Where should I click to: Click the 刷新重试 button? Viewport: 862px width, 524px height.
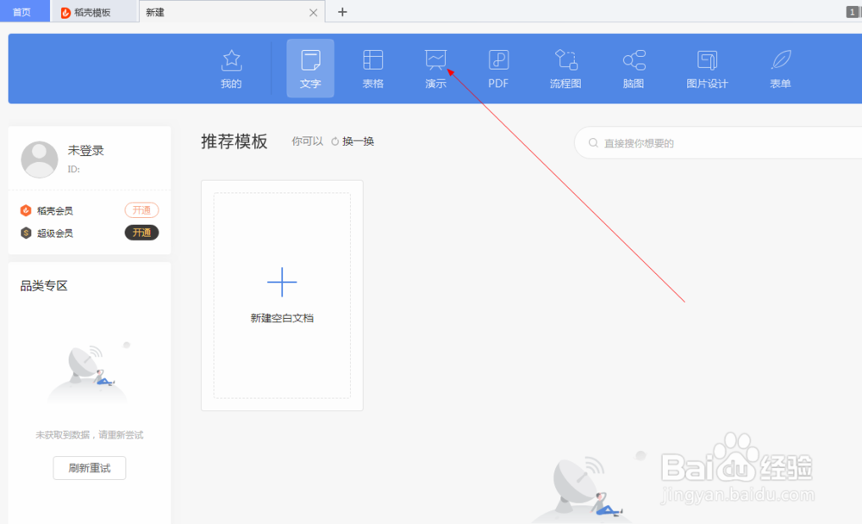point(90,468)
